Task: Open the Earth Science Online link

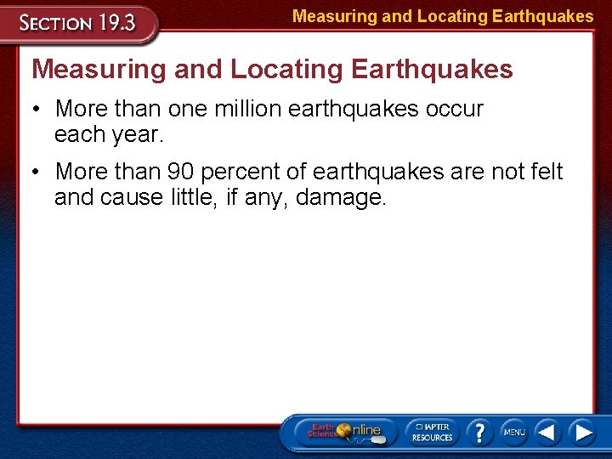Action: [x=346, y=433]
